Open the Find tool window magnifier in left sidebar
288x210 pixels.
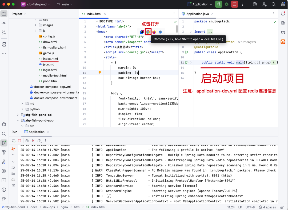(x=4, y=134)
